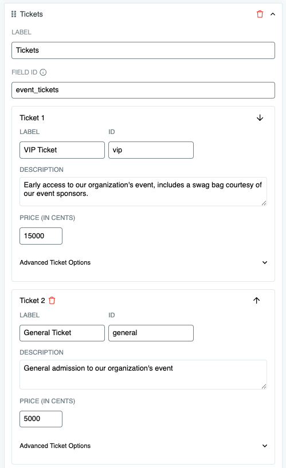Image resolution: width=286 pixels, height=468 pixels.
Task: Click the Tickets label input field
Action: pyautogui.click(x=143, y=50)
